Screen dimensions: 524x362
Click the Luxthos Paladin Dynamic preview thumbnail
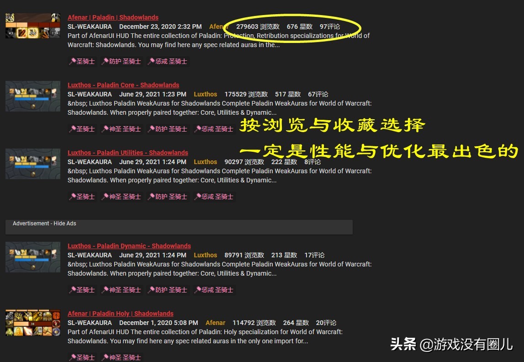(x=33, y=257)
